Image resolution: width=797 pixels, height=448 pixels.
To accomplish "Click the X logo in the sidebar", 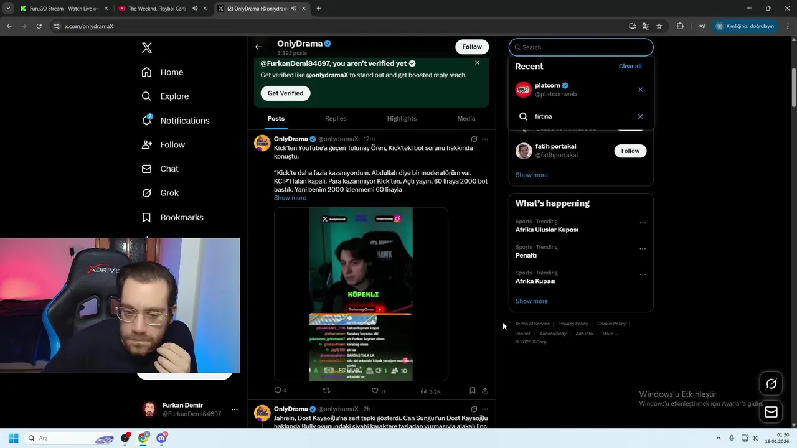I will tap(146, 48).
